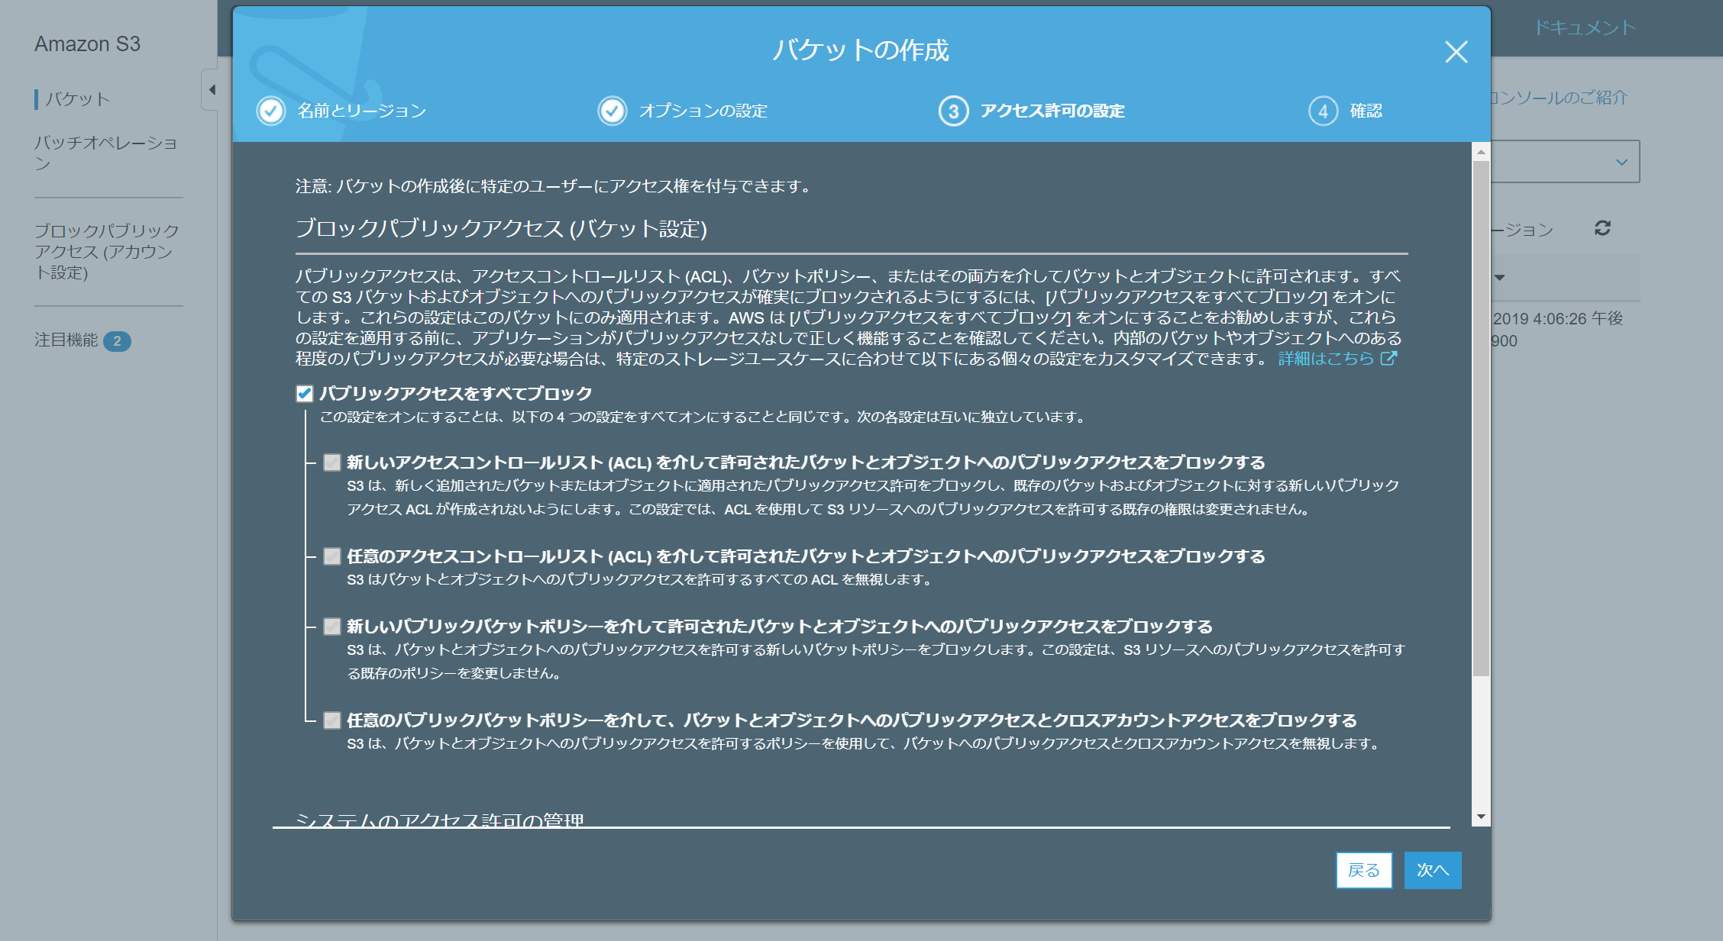Open the dropdown chevron at top right
Image resolution: width=1723 pixels, height=941 pixels.
pos(1621,162)
